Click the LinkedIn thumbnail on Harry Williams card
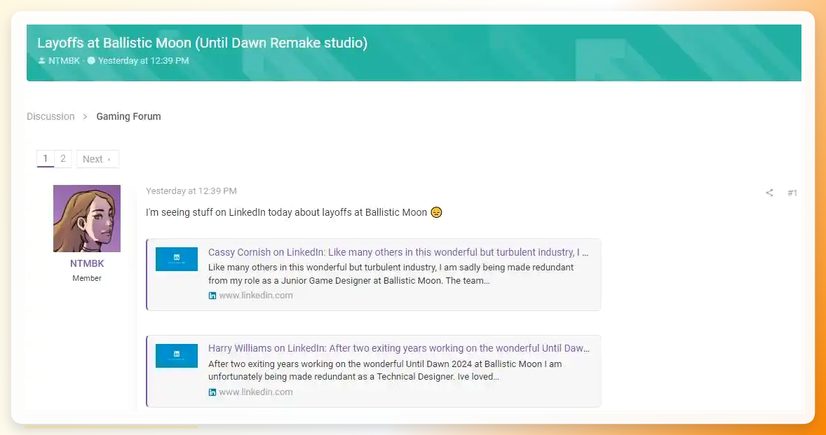The width and height of the screenshot is (826, 435). (x=177, y=356)
